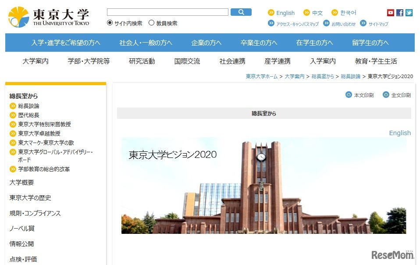Click bullet icon next to 学部教育の総合的改革
420x265 pixels.
click(13, 169)
